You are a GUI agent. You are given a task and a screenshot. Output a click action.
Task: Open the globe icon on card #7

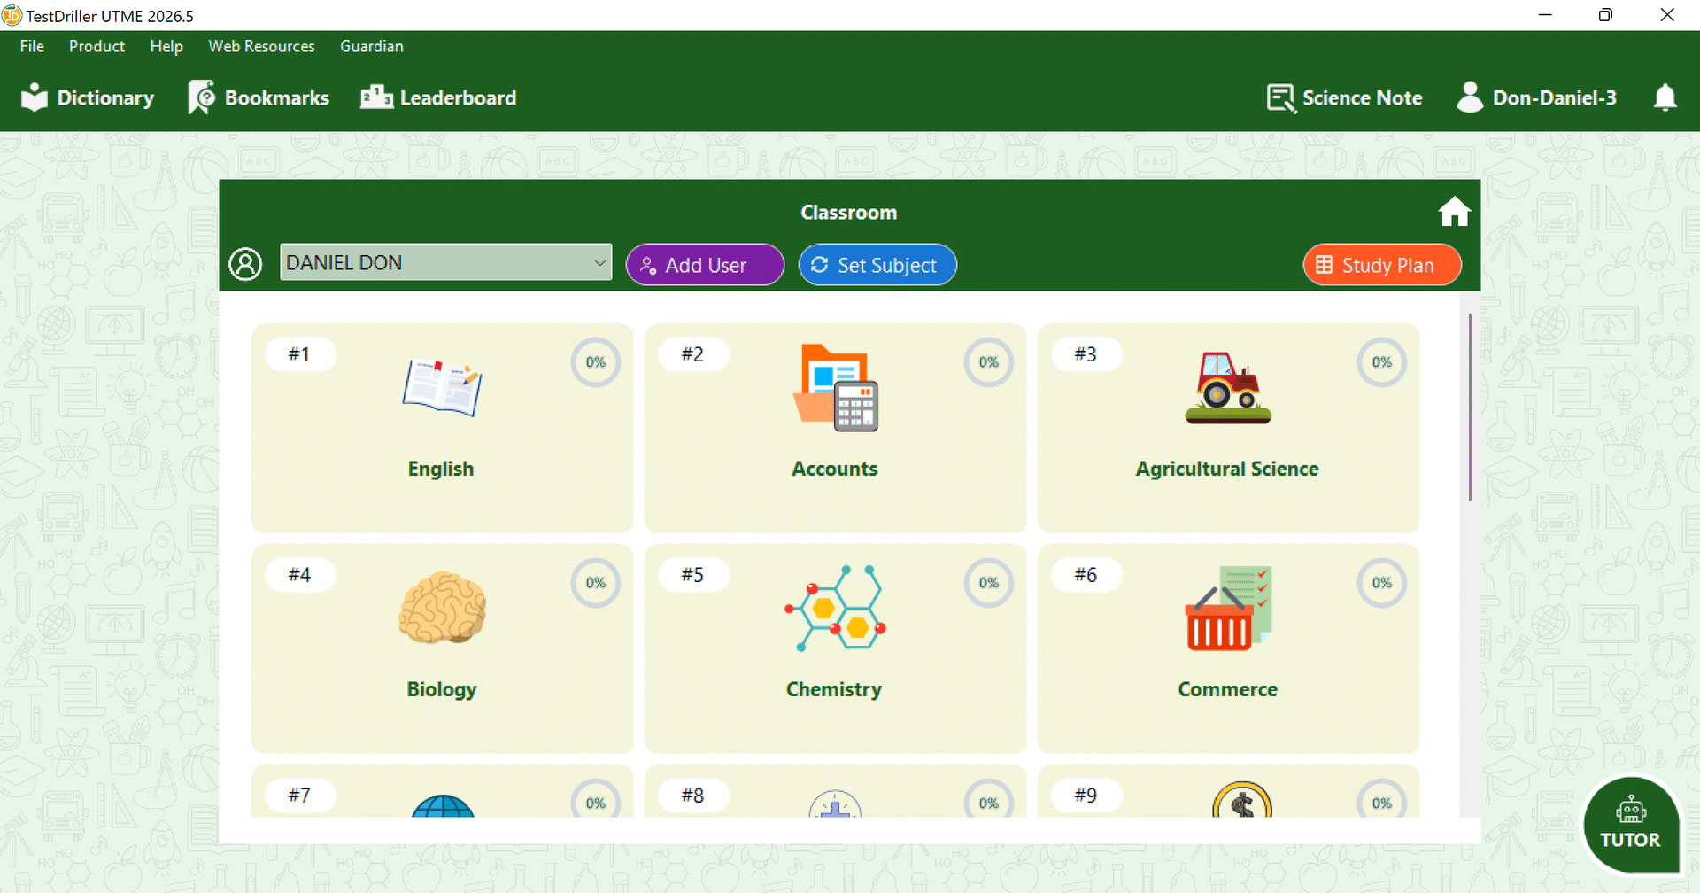tap(443, 805)
